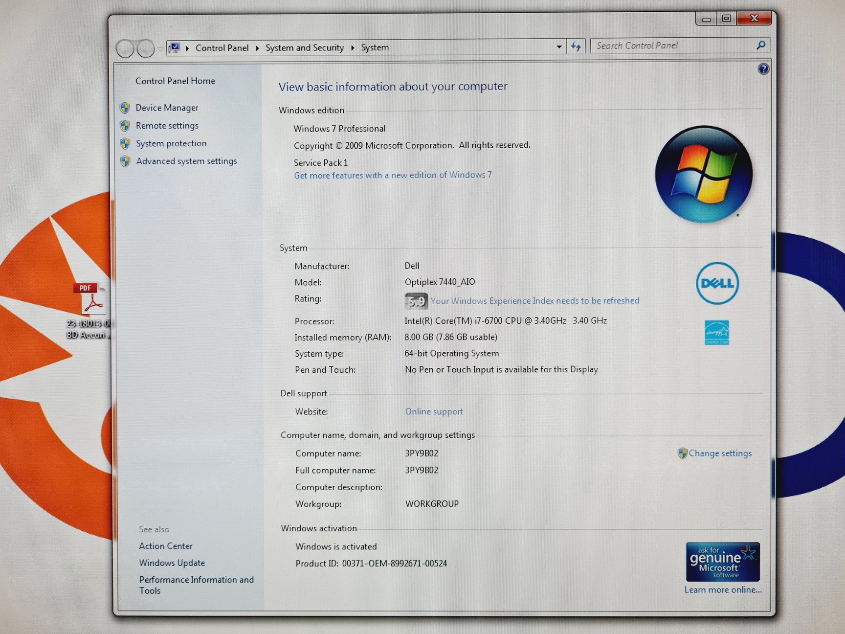Expand the arrow after Control Panel breadcrumb
This screenshot has width=845, height=634.
click(257, 48)
